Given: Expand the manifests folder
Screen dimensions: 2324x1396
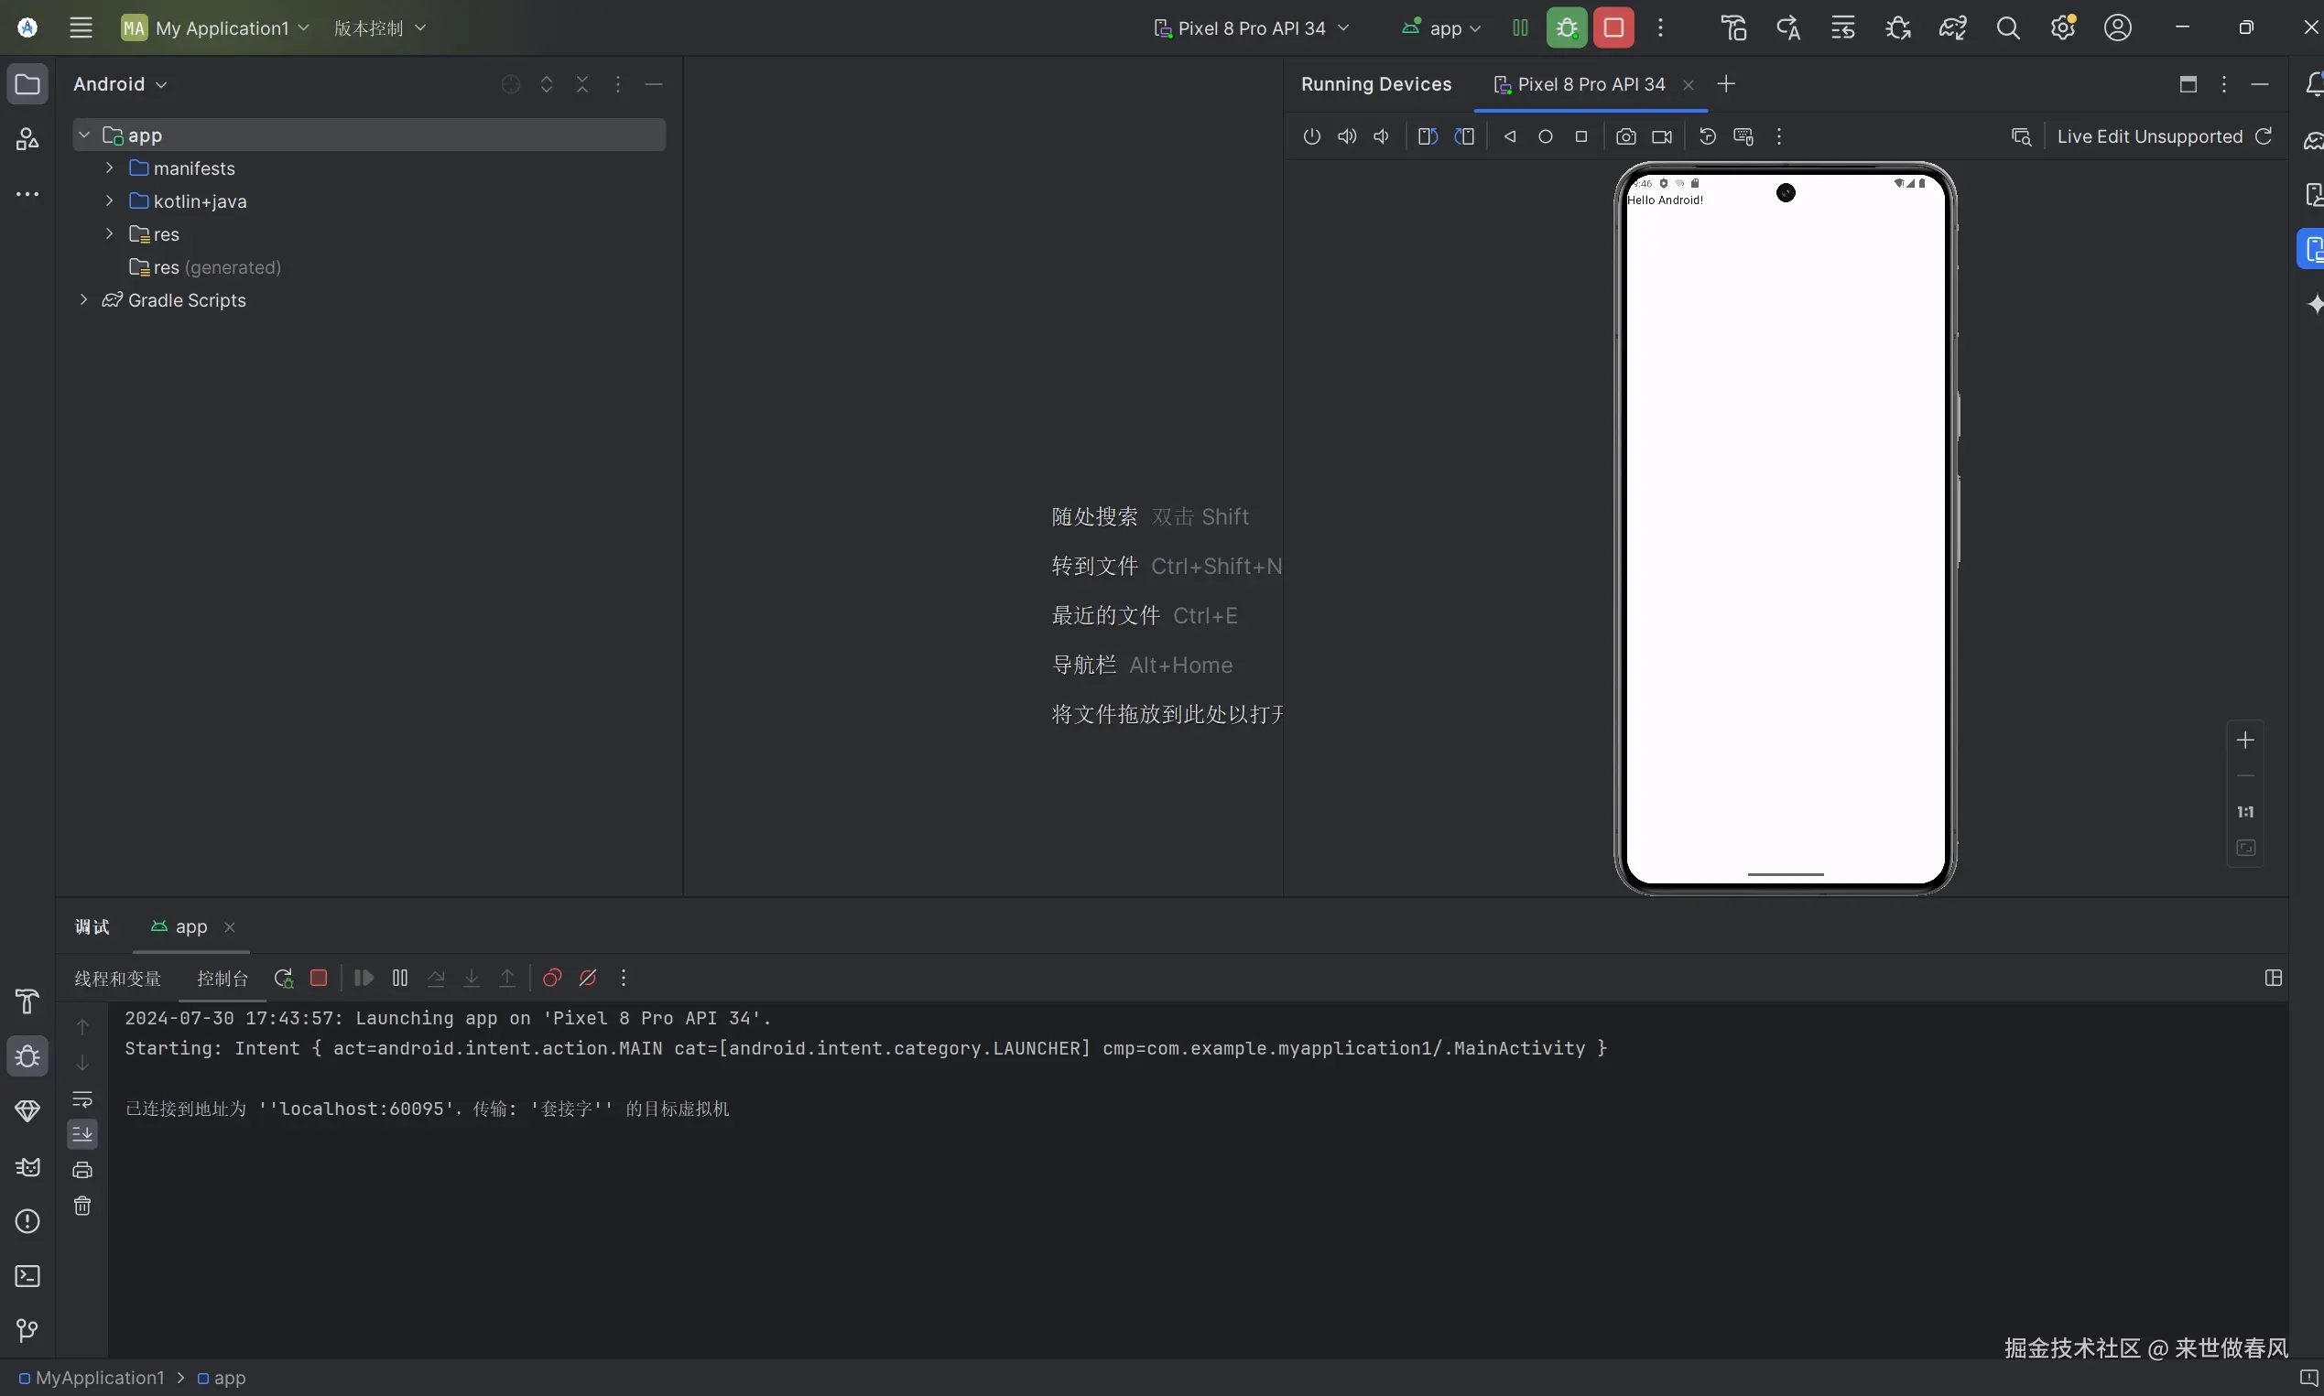Looking at the screenshot, I should click(108, 168).
